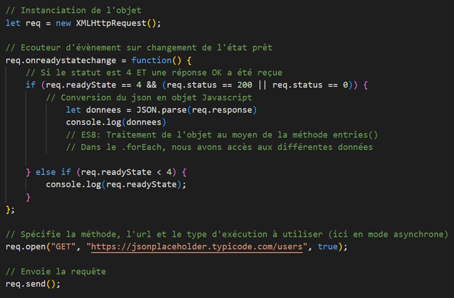Click on XMLHttpRequest in the first code line
This screenshot has width=454, height=298.
[x=111, y=23]
